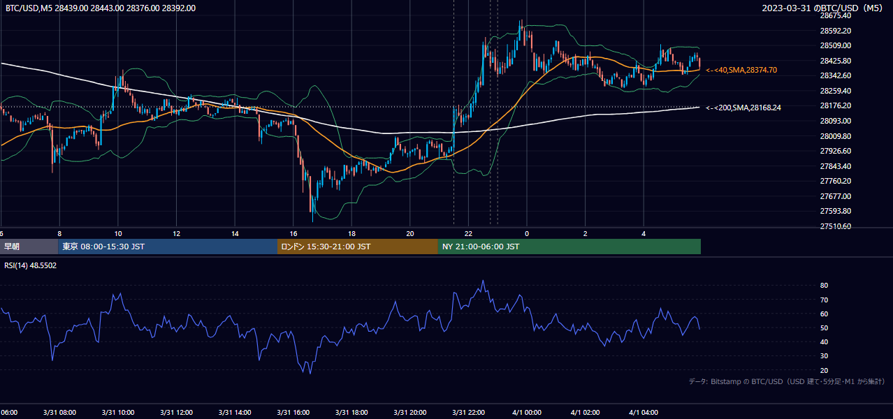Select the orange 40 SMA label 28374.70
This screenshot has width=893, height=419.
pyautogui.click(x=741, y=70)
